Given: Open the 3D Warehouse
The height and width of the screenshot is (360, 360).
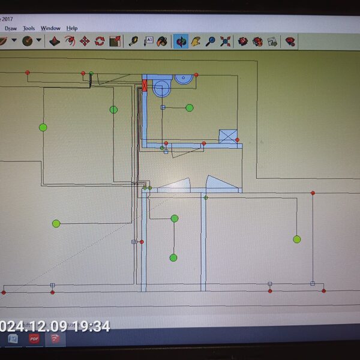Looking at the screenshot, I should click(x=243, y=41).
